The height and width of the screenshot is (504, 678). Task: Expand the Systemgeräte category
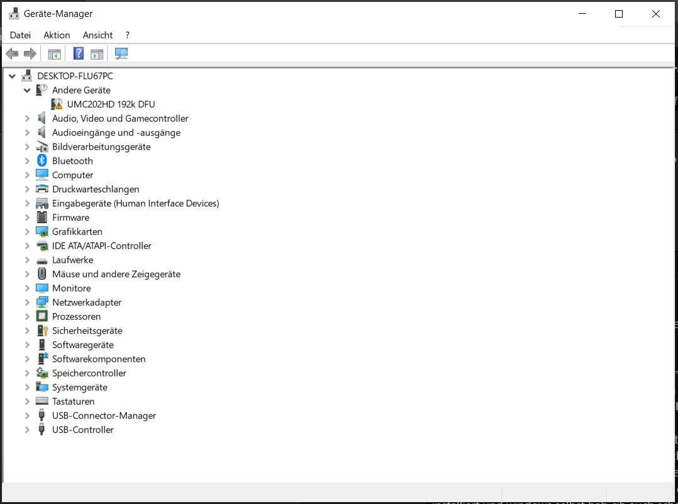[27, 387]
